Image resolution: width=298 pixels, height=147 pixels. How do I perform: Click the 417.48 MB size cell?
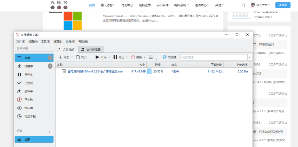click(x=139, y=71)
